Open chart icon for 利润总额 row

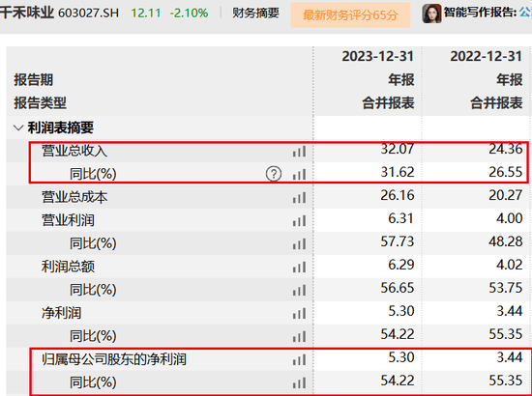(299, 267)
